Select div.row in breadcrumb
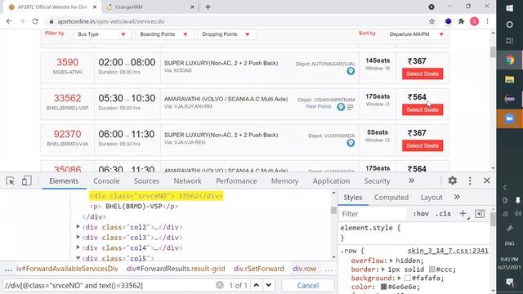Screen dimensions: 523x294 305,269
